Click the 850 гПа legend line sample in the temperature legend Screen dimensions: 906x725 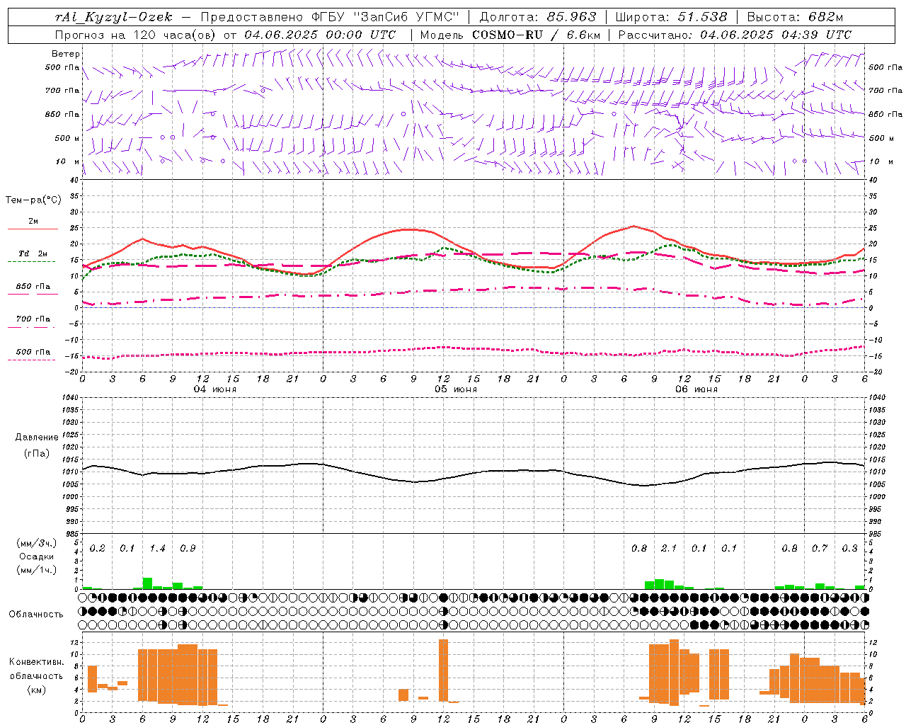[x=33, y=294]
